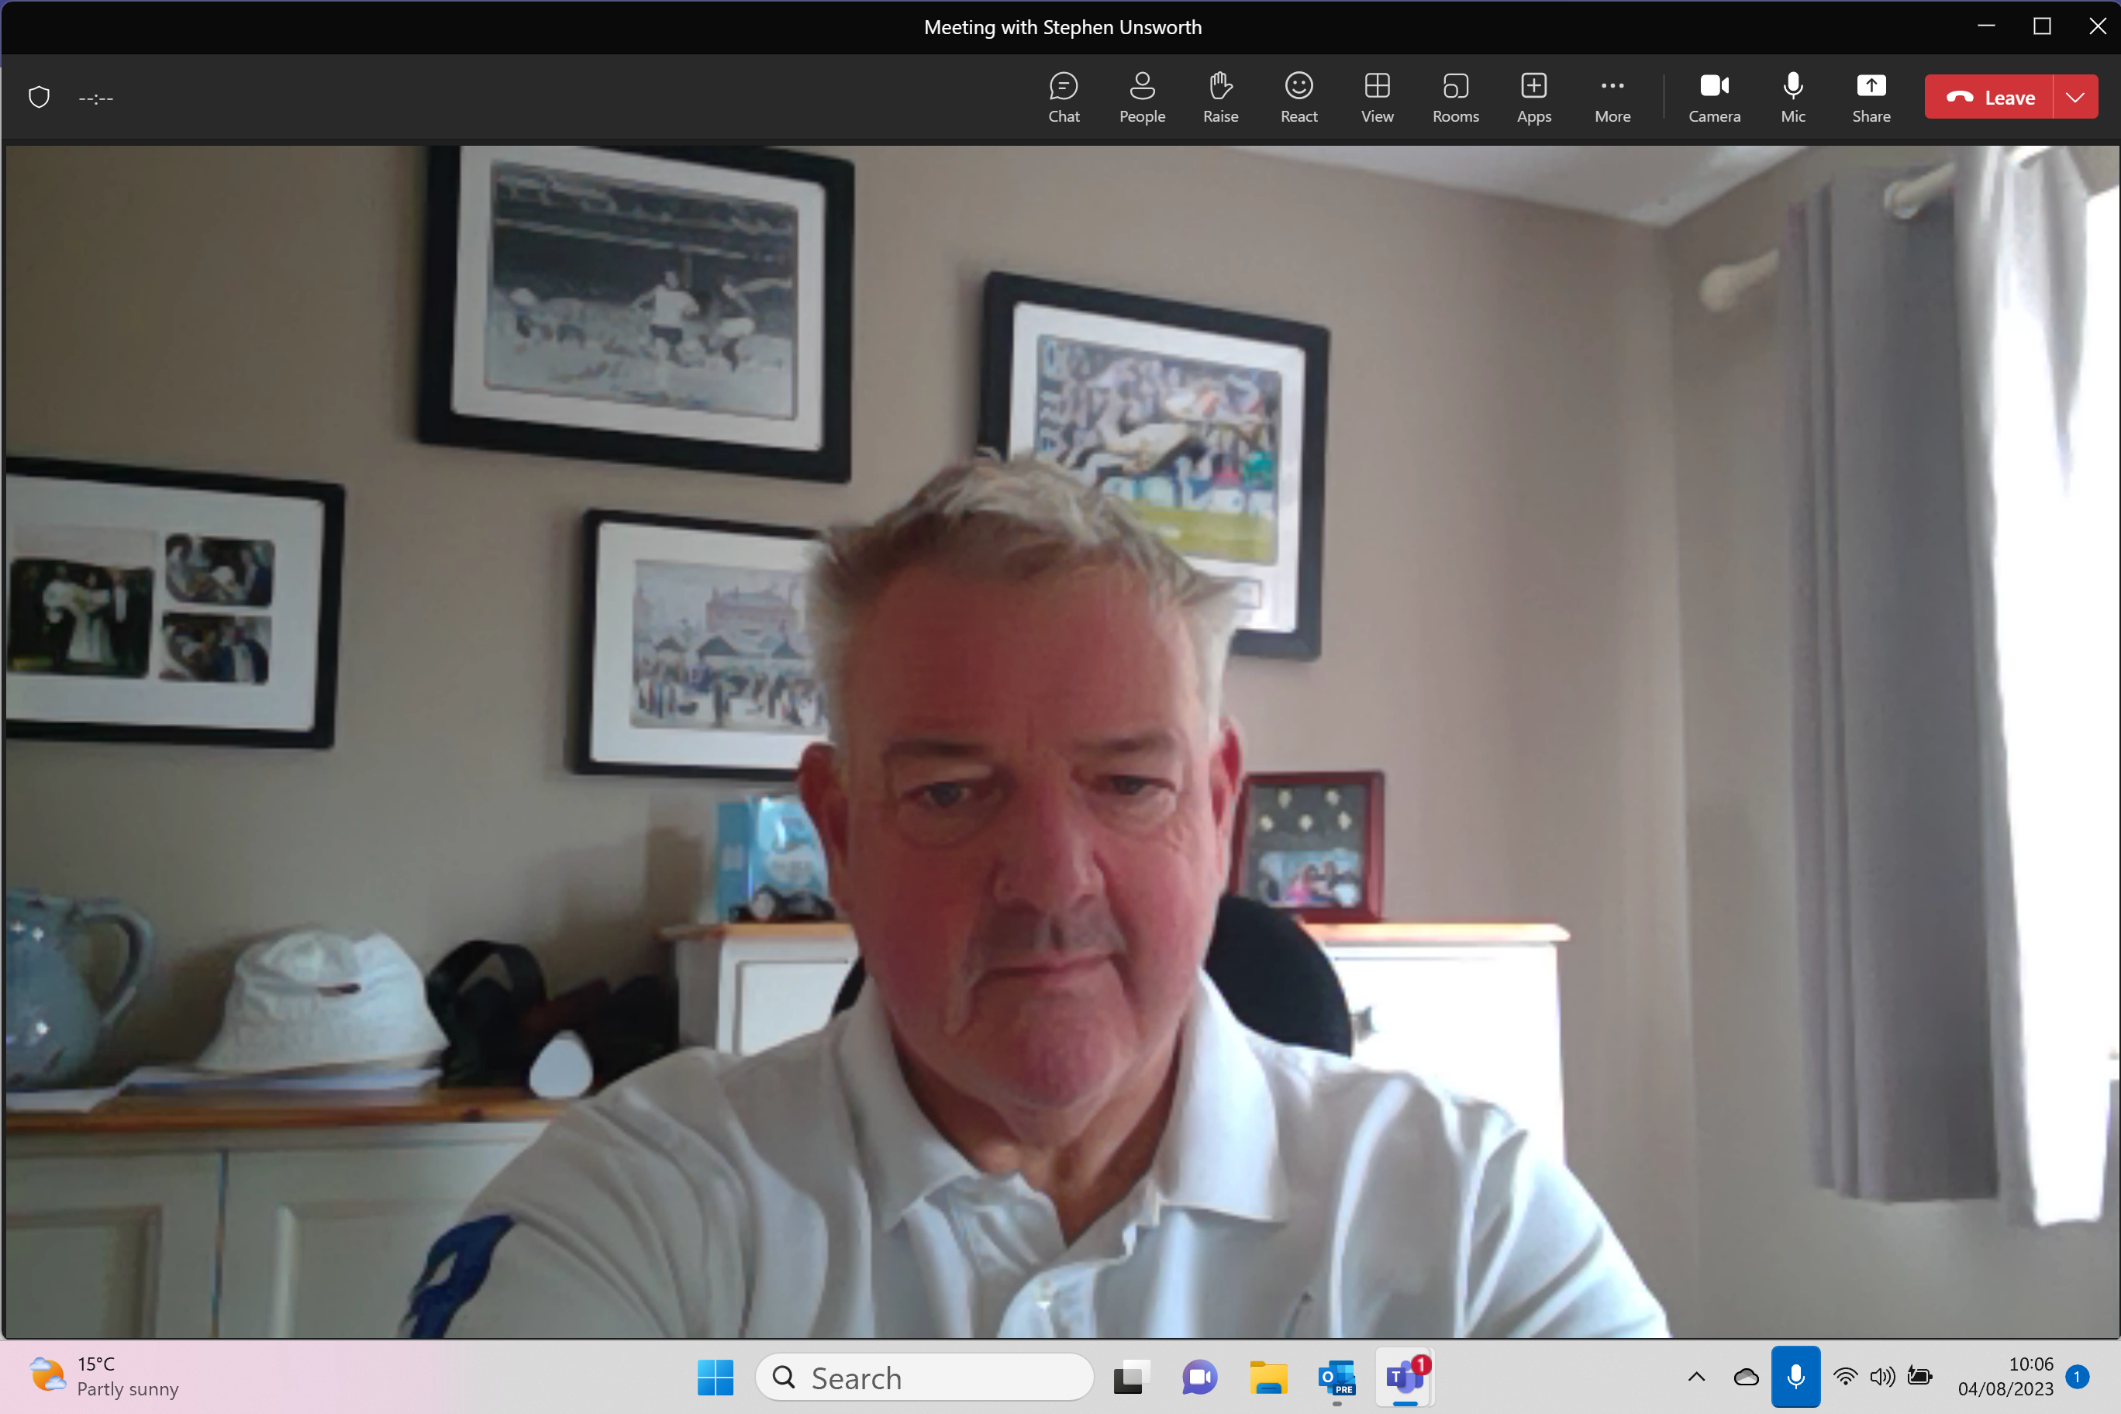
Task: Mute the Mic in meeting toolbar
Action: (1793, 96)
